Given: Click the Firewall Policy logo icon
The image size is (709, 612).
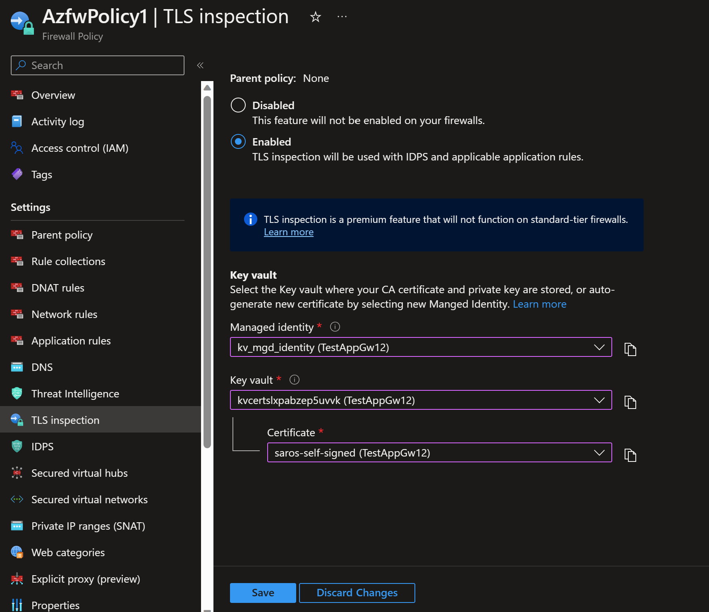Looking at the screenshot, I should point(22,23).
